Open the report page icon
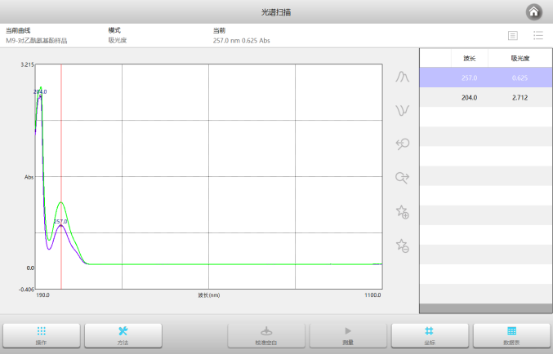 [512, 35]
